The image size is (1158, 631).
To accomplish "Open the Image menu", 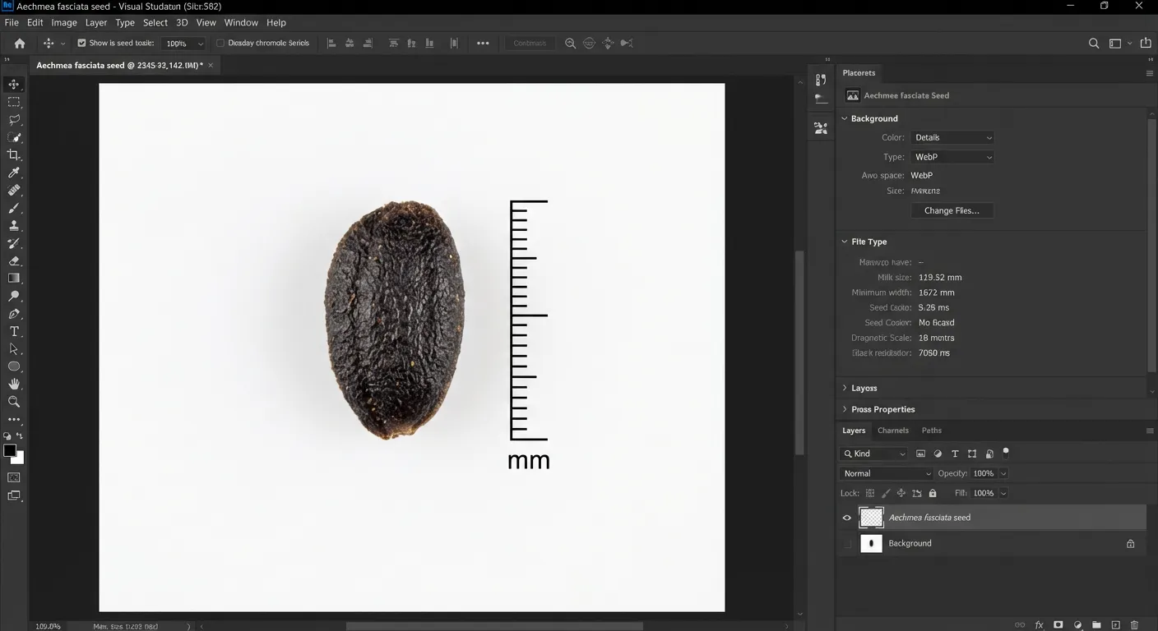I will pos(64,23).
